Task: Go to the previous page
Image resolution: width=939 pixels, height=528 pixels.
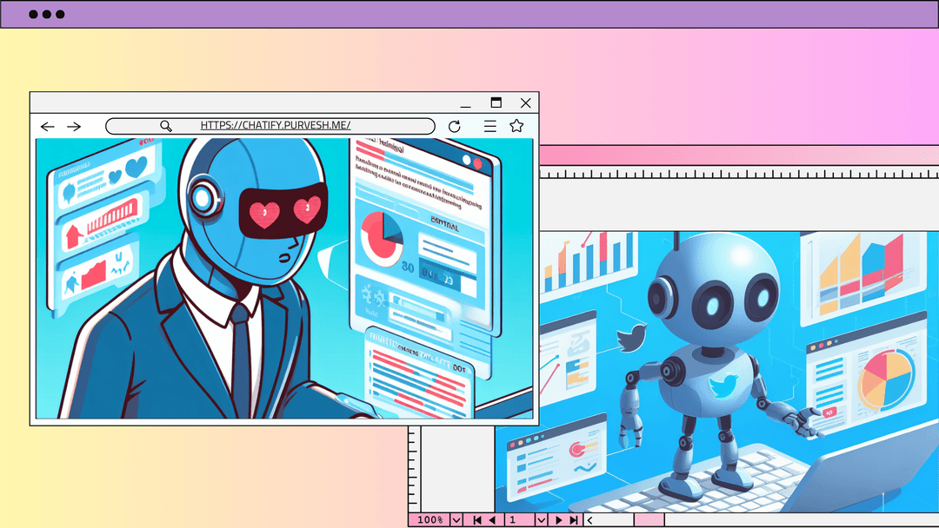Action: point(492,520)
